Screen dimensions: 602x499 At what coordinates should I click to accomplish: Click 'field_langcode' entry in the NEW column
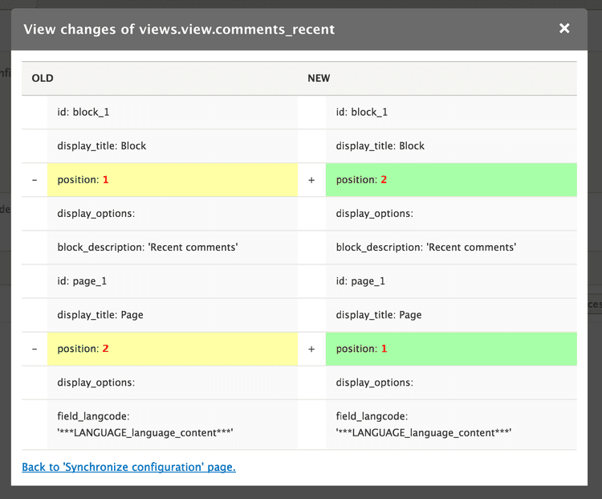coord(451,425)
